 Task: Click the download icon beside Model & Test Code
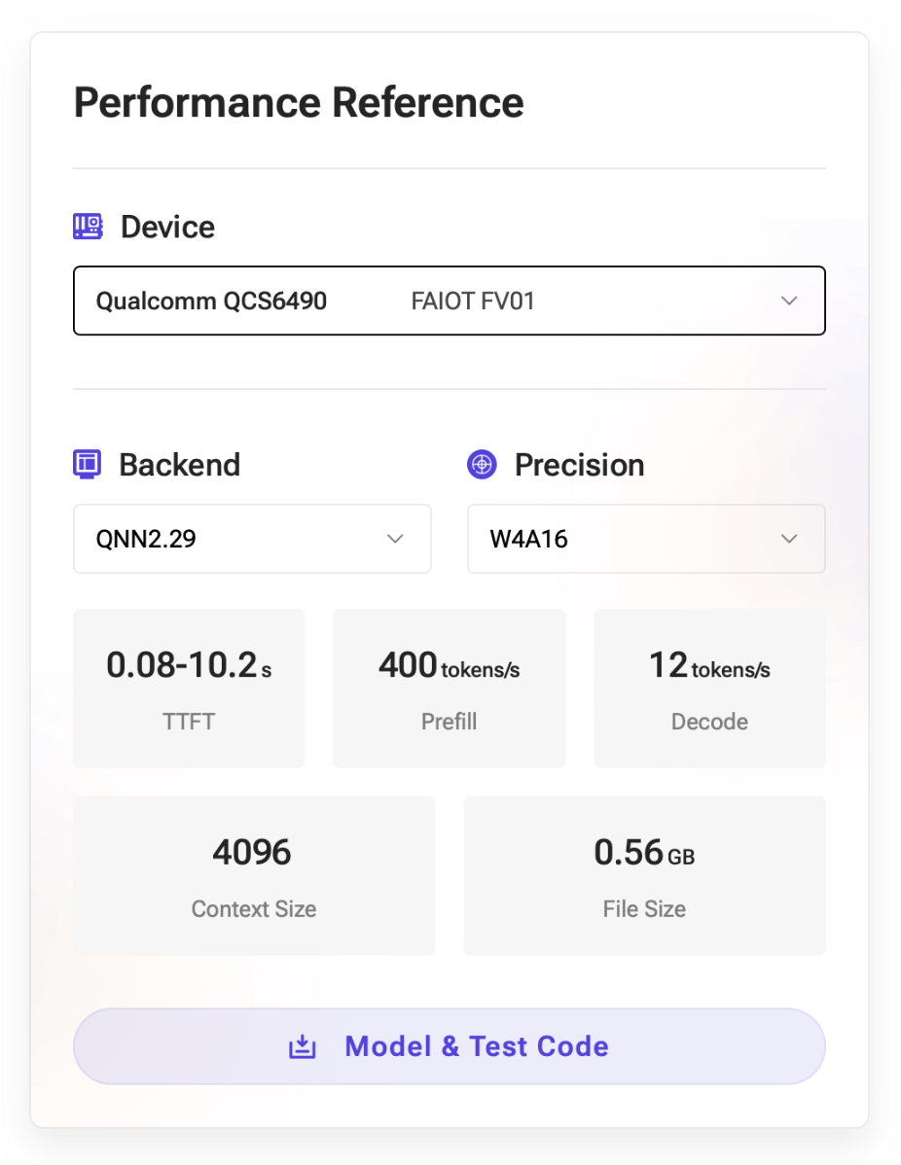(303, 1046)
